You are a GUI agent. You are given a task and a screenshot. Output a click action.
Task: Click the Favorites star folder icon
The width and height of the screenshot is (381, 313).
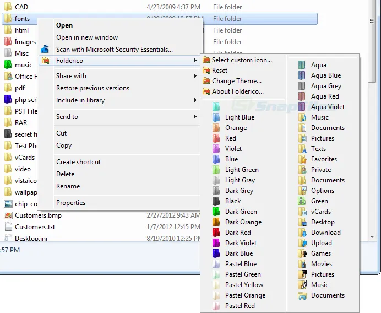pos(302,159)
